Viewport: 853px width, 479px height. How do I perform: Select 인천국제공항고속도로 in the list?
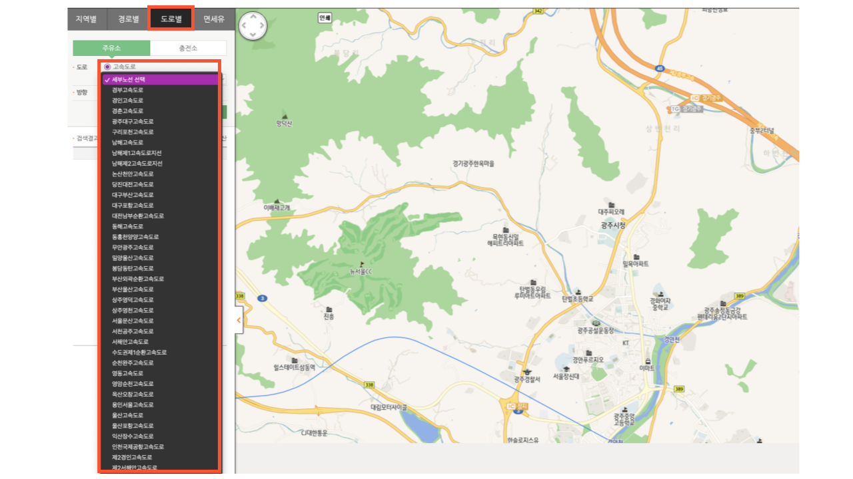160,447
